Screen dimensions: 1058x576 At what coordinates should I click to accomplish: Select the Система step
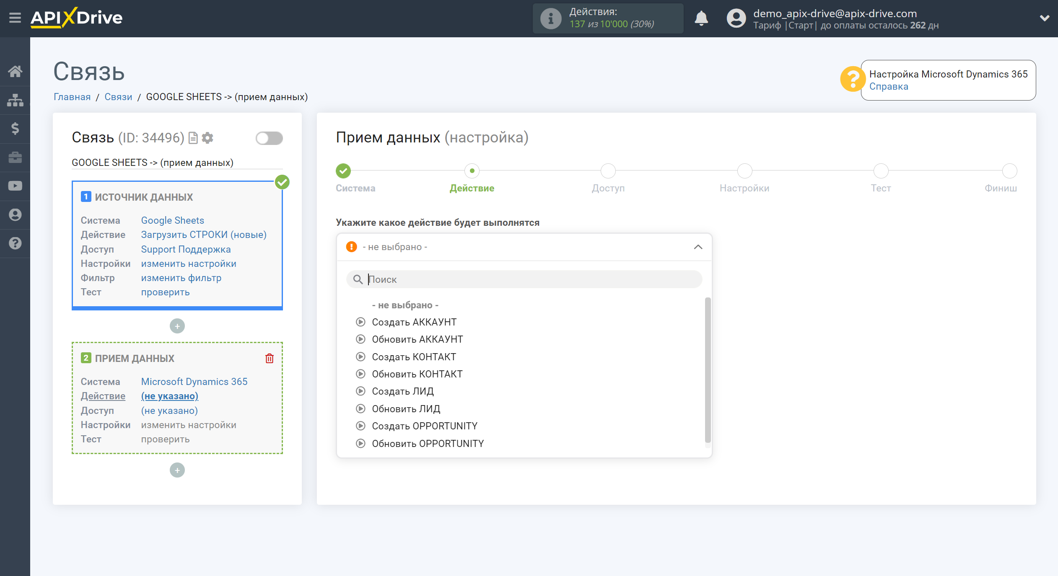coord(343,171)
